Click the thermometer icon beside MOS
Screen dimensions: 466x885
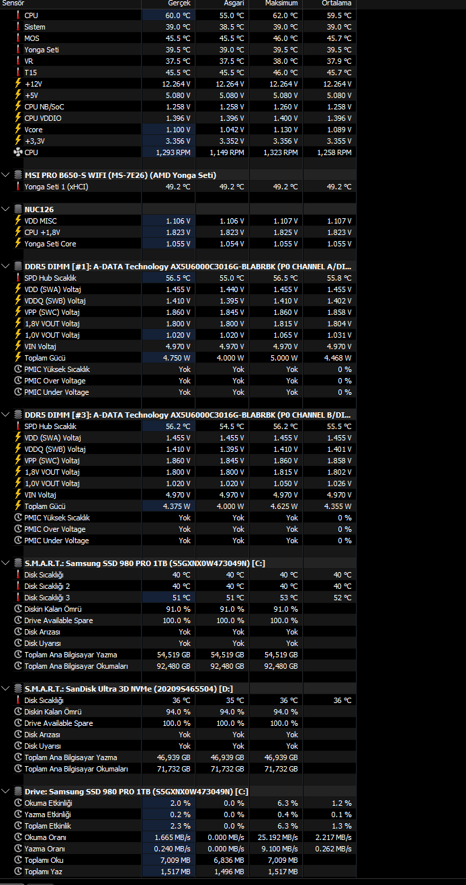(x=17, y=38)
